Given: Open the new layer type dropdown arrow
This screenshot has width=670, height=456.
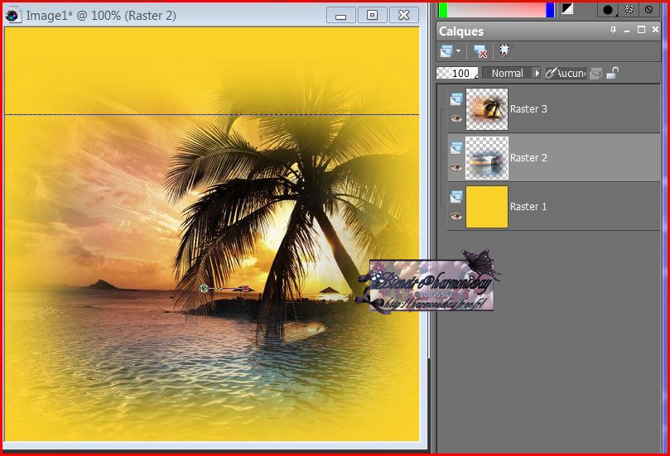Looking at the screenshot, I should (x=458, y=51).
